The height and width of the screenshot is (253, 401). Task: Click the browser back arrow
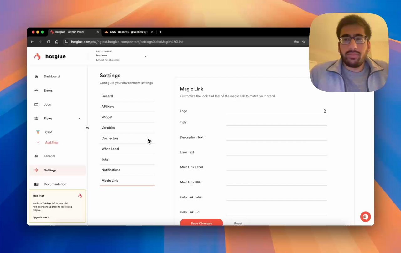pos(32,42)
